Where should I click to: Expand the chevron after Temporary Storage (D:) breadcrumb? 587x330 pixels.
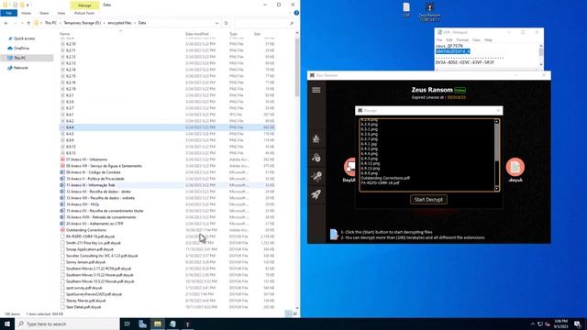tap(105, 23)
